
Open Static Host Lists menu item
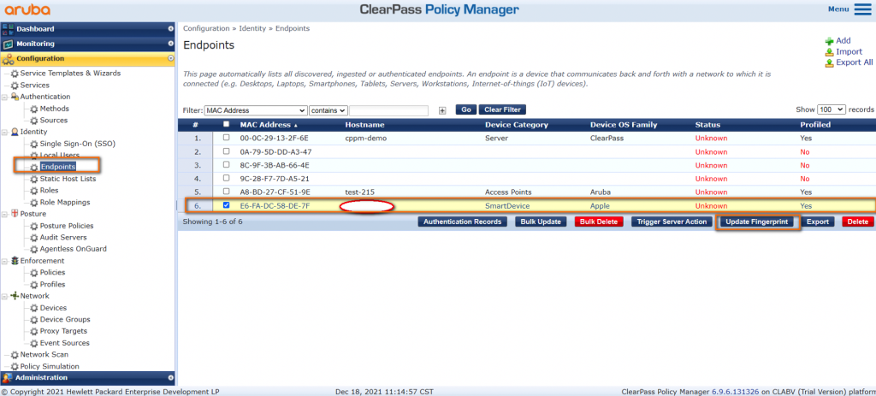tap(68, 179)
